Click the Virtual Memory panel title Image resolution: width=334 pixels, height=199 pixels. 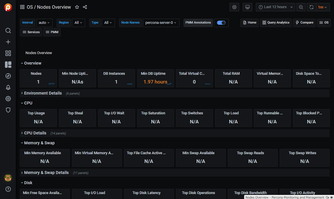[270, 74]
